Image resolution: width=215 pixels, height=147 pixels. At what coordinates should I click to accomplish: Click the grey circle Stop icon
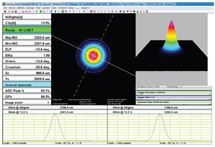point(44,11)
